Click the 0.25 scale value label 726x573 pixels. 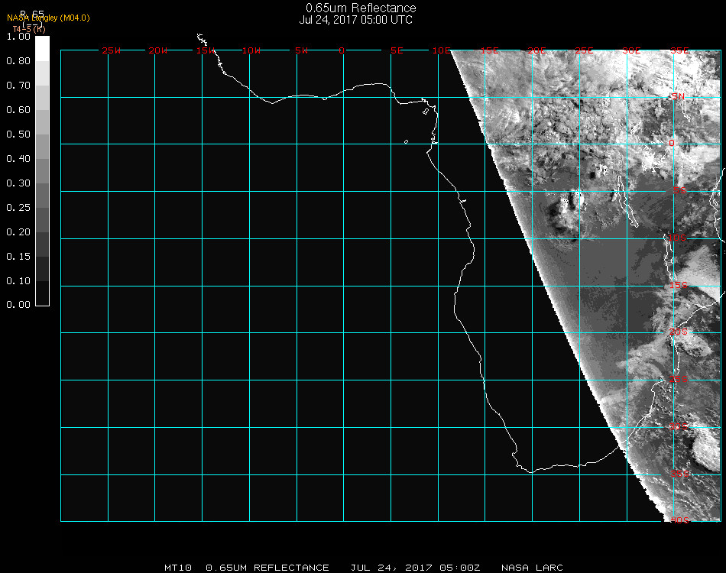[18, 208]
